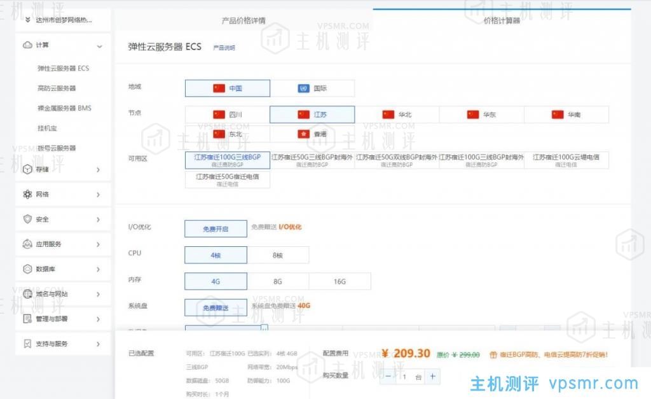The width and height of the screenshot is (651, 399).
Task: Collapse the 计算 section chevron
Action: coord(99,46)
